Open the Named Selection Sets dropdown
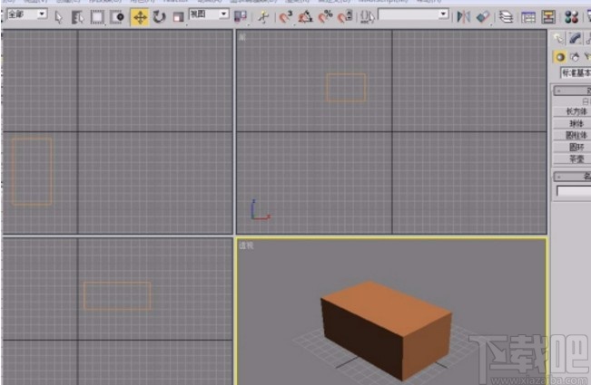591x385 pixels. pos(413,14)
